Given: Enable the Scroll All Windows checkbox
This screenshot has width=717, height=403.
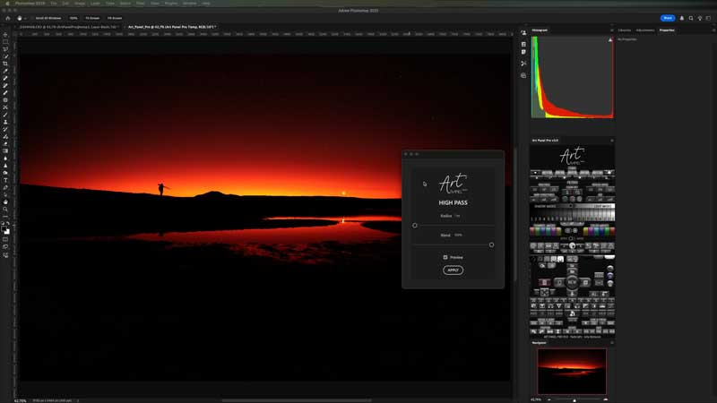Looking at the screenshot, I should pyautogui.click(x=30, y=17).
